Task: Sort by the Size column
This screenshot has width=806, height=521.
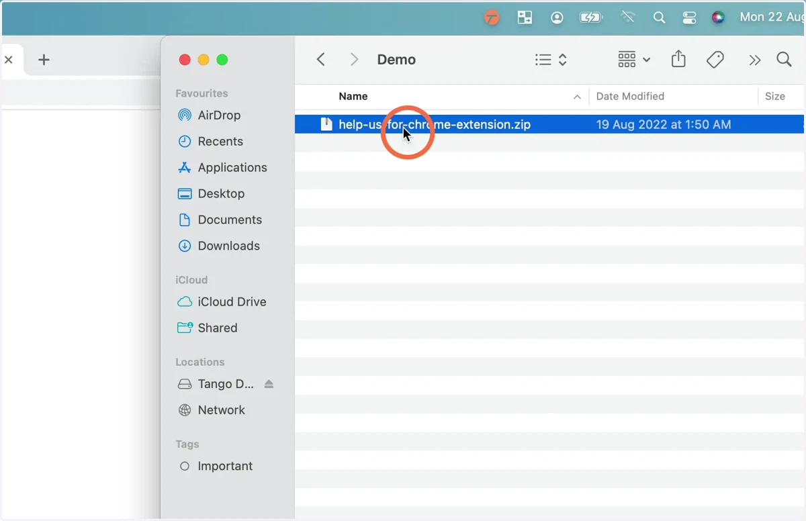Action: [x=775, y=97]
